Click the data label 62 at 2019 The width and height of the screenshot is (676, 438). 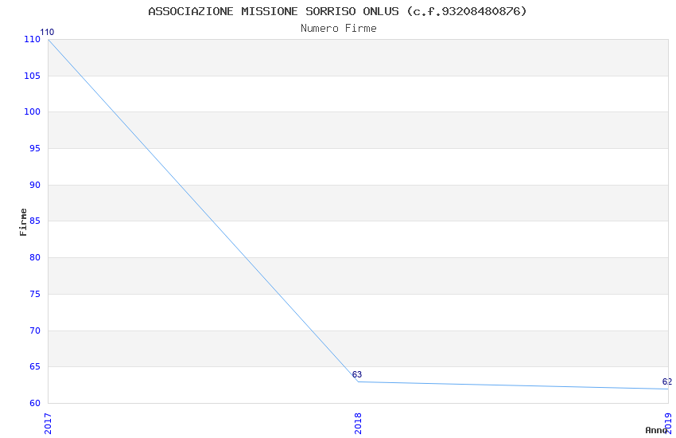[667, 382]
